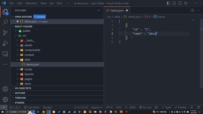Open the Selection menu
203x114 pixels.
coord(31,3)
